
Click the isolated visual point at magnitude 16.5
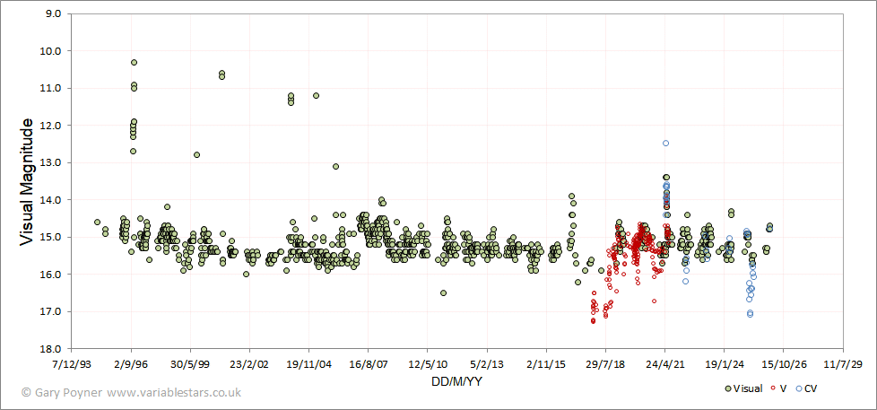[x=444, y=293]
